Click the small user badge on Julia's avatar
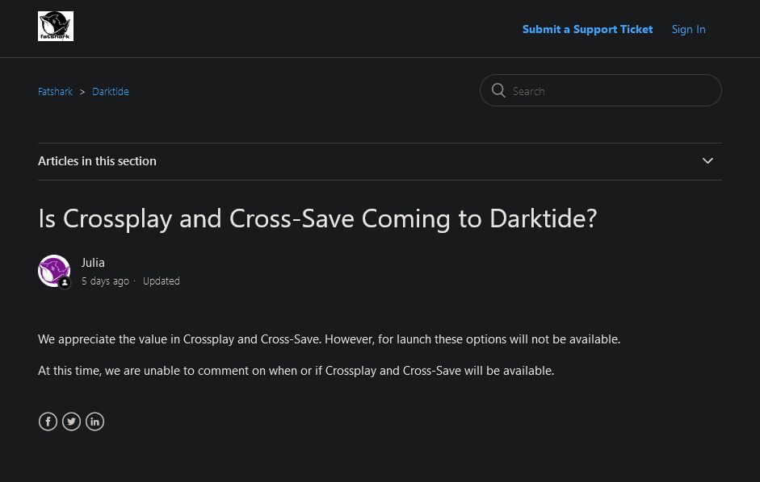 (65, 283)
